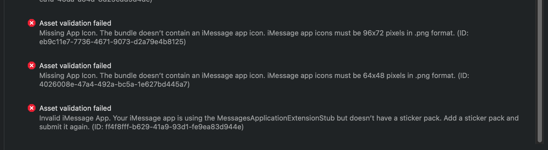This screenshot has width=548, height=150.
Task: Click "Missing App Icon." in the 64x48 error
Action: pyautogui.click(x=68, y=76)
